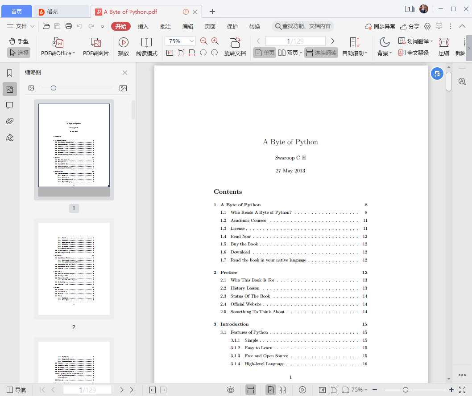Image resolution: width=472 pixels, height=396 pixels.
Task: Click the print icon in the quick toolbar
Action: (69, 26)
